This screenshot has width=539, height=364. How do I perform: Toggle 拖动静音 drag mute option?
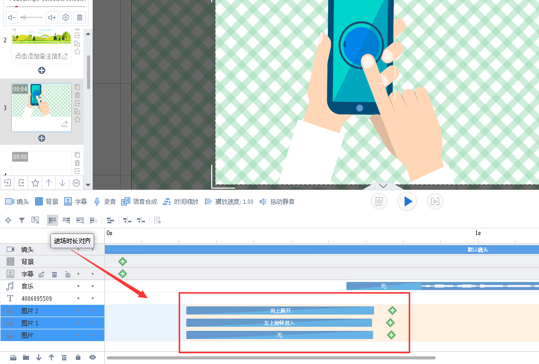[x=277, y=201]
